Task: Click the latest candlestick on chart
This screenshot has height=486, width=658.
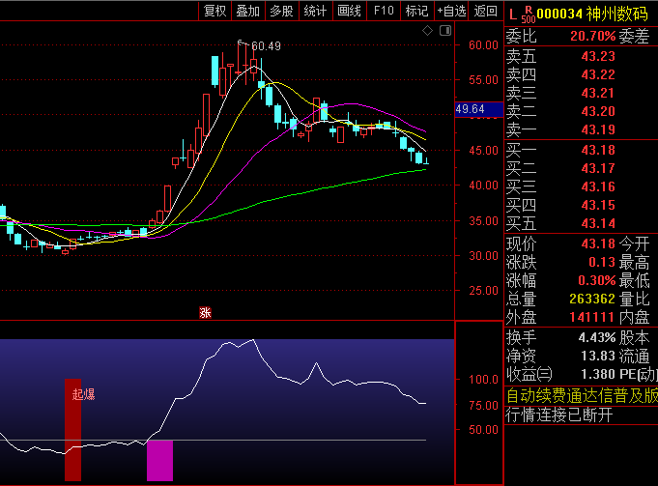Action: point(426,161)
